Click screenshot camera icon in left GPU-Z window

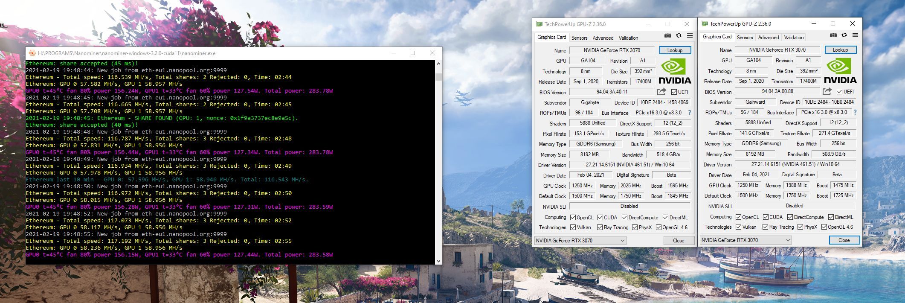[x=668, y=36]
